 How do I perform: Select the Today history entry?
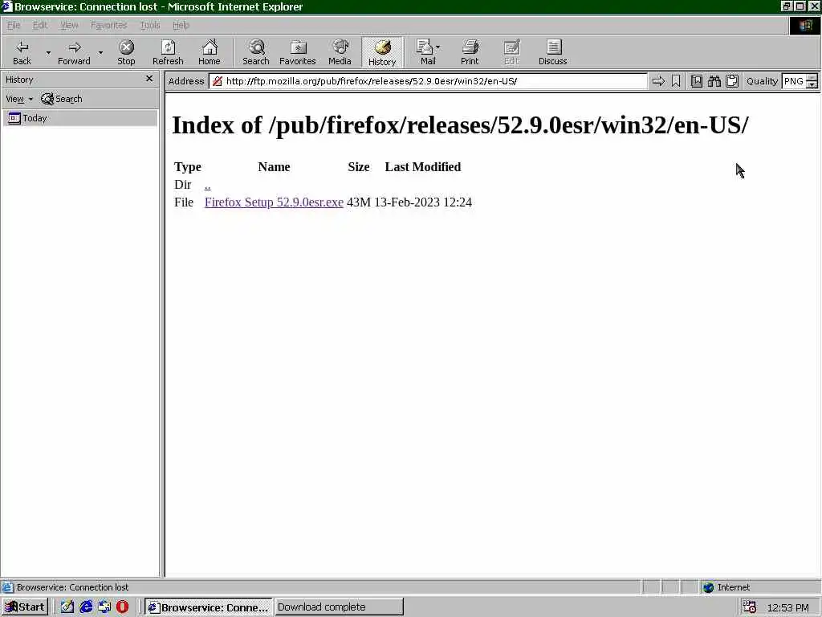[x=79, y=118]
